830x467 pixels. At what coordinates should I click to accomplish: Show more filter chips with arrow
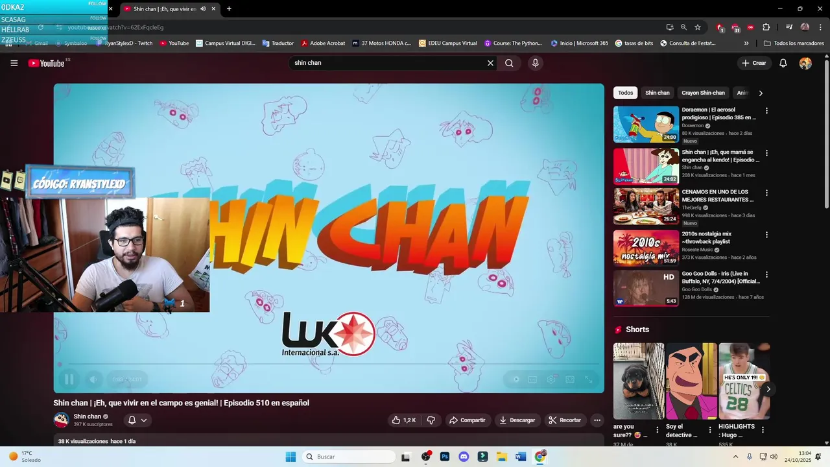coord(761,93)
